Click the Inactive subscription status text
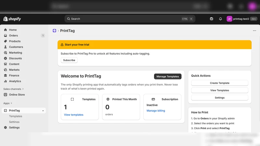This screenshot has height=146, width=260. click(152, 105)
